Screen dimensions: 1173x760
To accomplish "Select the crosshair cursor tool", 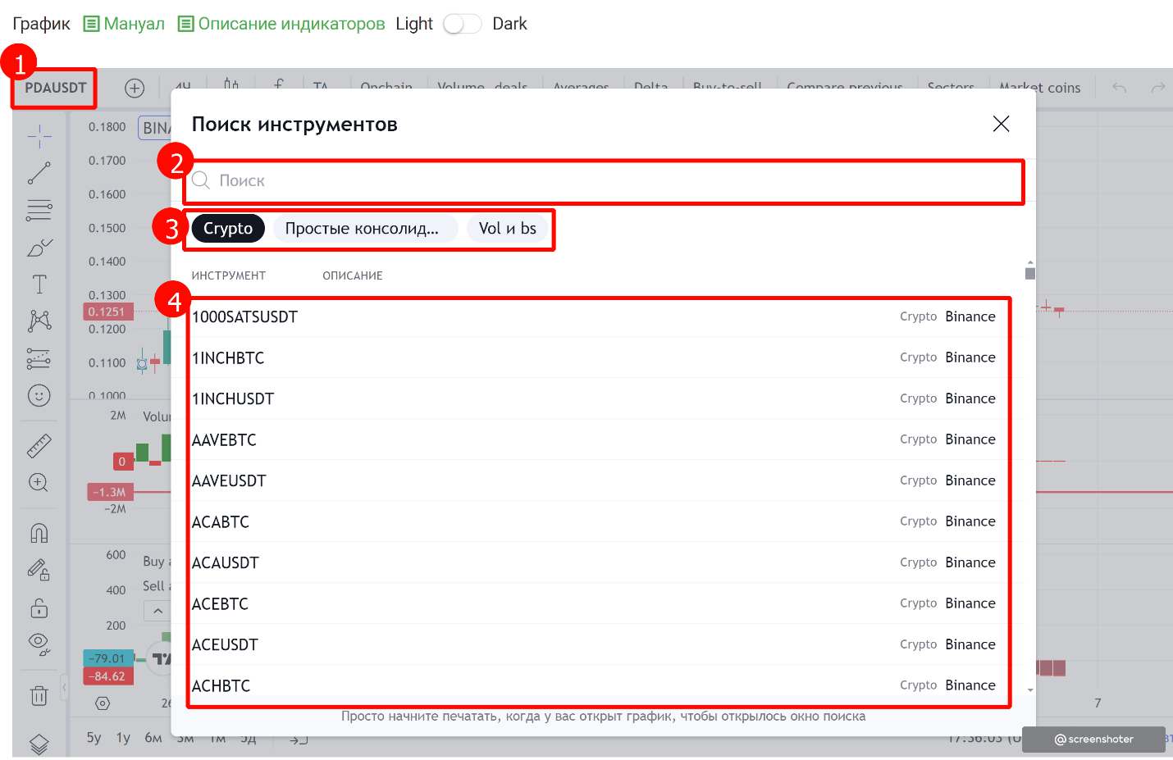I will 39,137.
